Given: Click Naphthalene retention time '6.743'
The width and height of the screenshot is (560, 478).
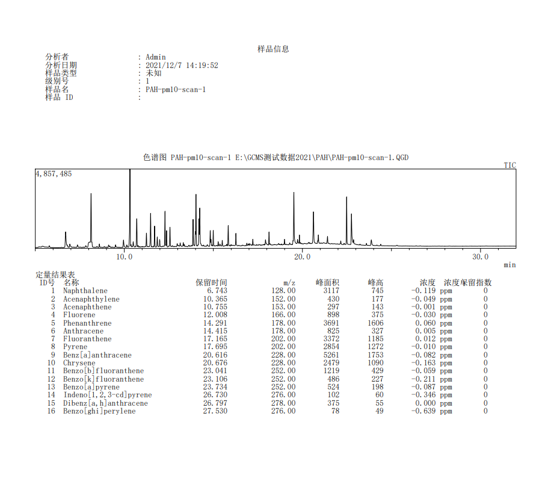Looking at the screenshot, I should pos(217,291).
